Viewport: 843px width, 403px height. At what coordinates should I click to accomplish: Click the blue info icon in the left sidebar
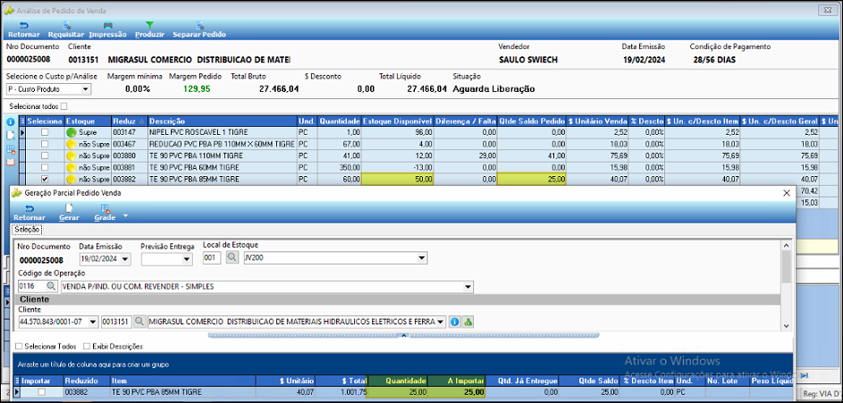pyautogui.click(x=10, y=122)
